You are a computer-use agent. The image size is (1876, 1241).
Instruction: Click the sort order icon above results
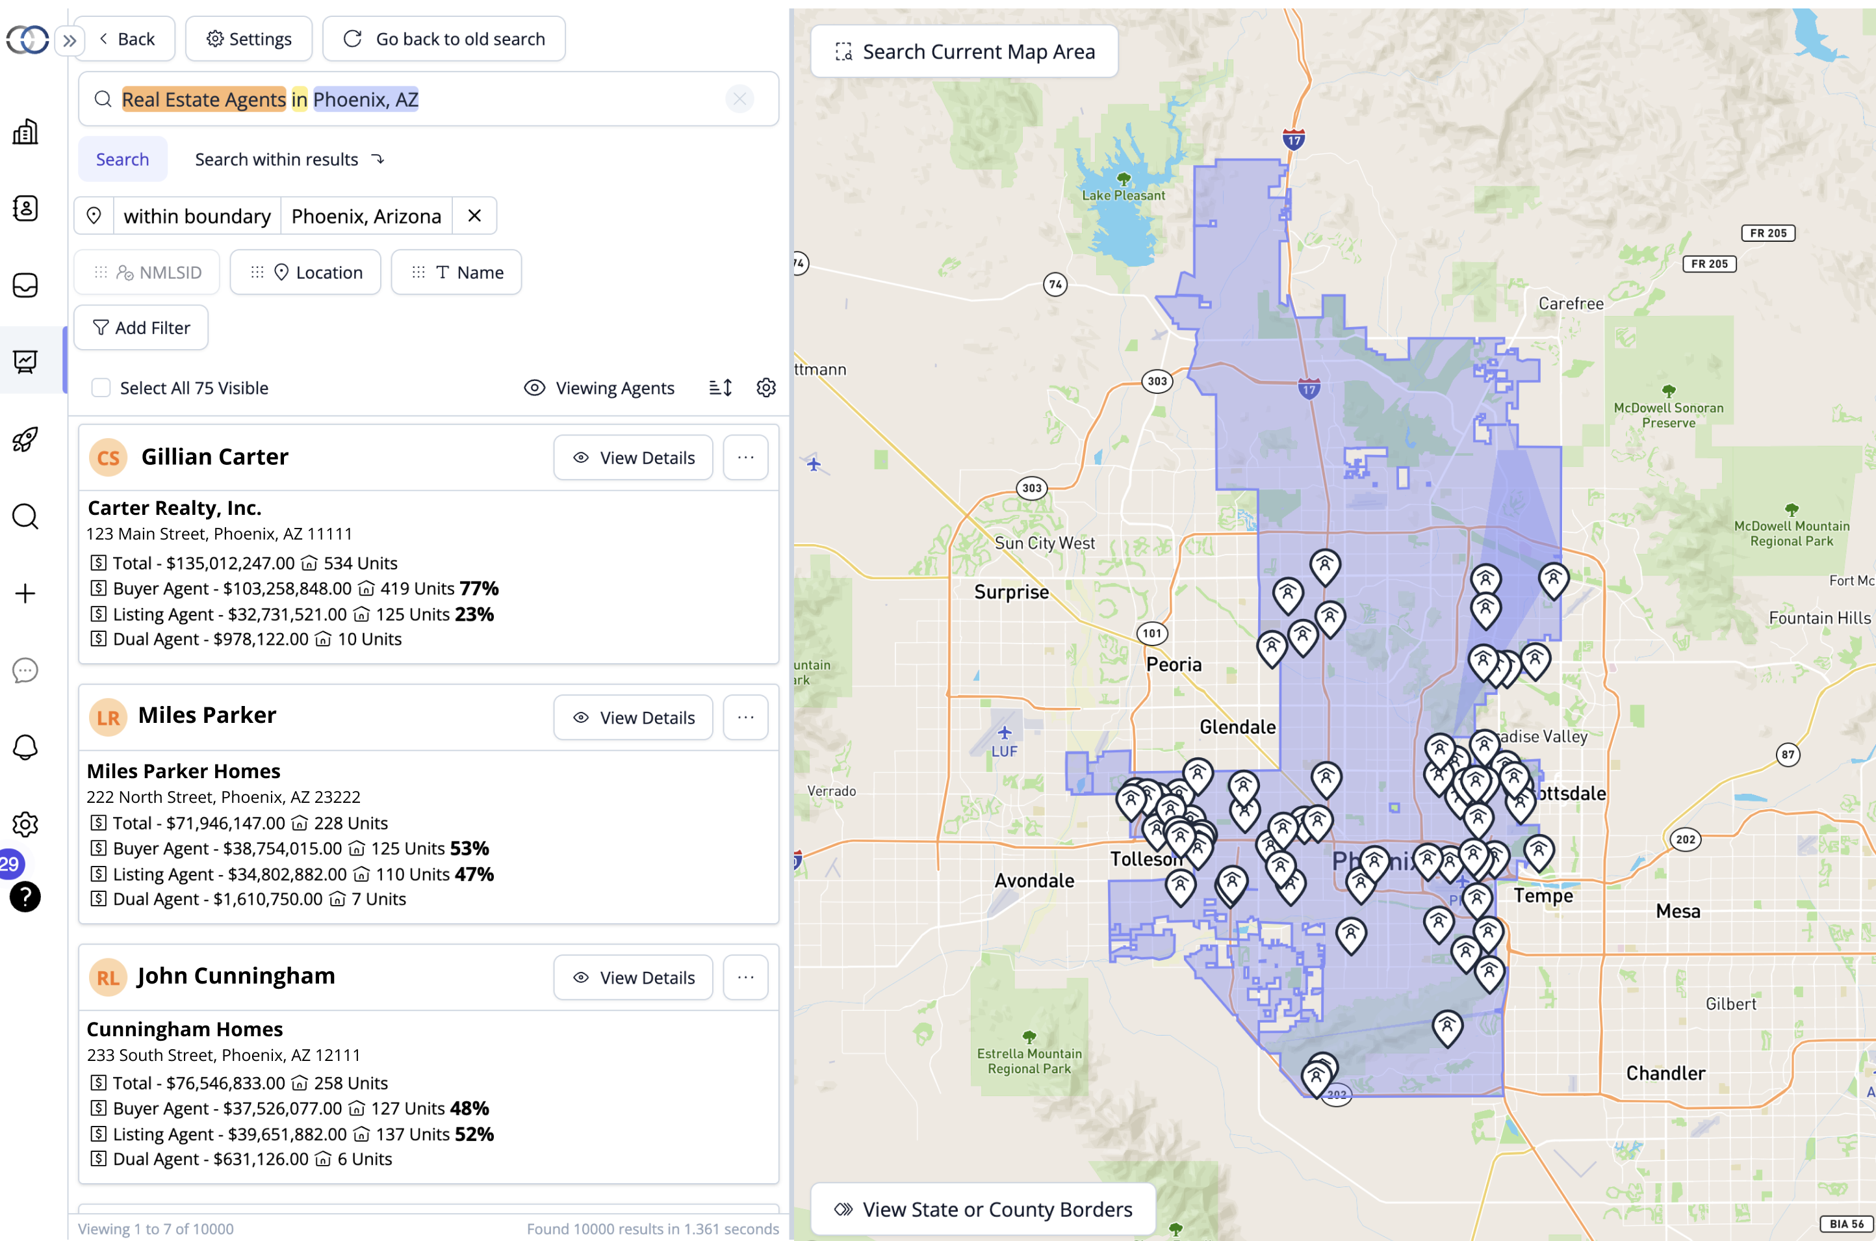(x=721, y=388)
